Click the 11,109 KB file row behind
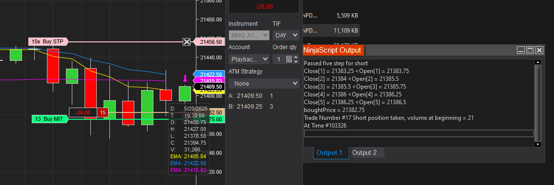554x185 pixels. click(331, 31)
